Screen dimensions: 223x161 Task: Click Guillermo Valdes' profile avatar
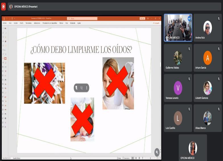178,58
